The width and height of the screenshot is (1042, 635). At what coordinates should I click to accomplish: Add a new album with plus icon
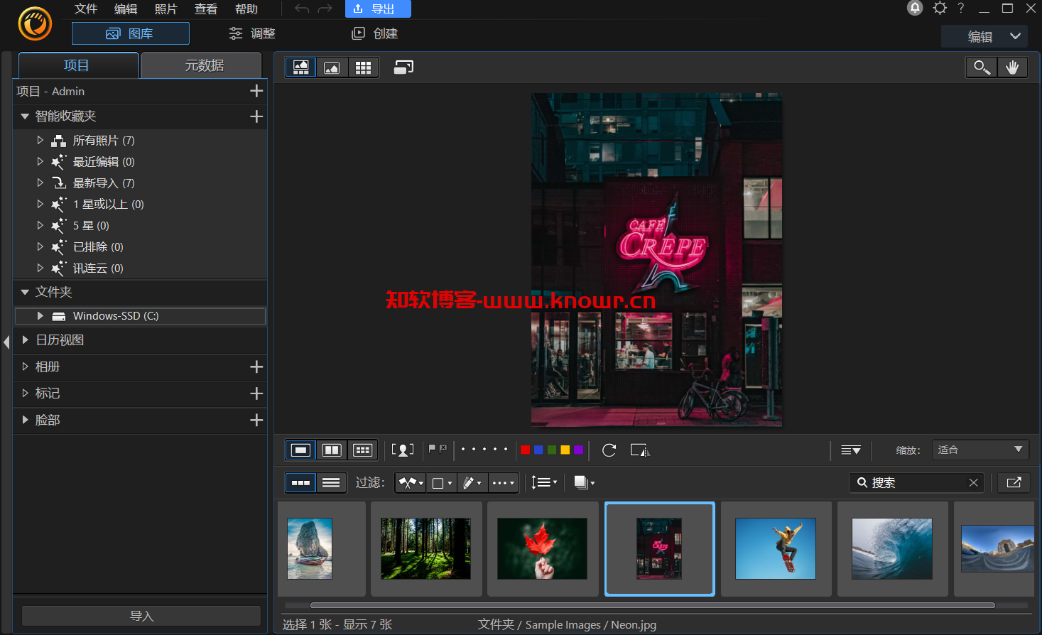(x=256, y=367)
